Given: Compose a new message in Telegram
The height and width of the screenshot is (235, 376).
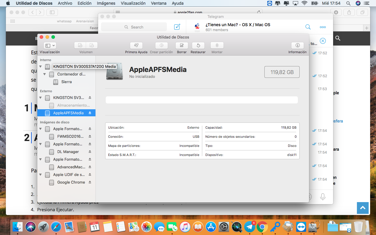Looking at the screenshot, I should point(177,27).
